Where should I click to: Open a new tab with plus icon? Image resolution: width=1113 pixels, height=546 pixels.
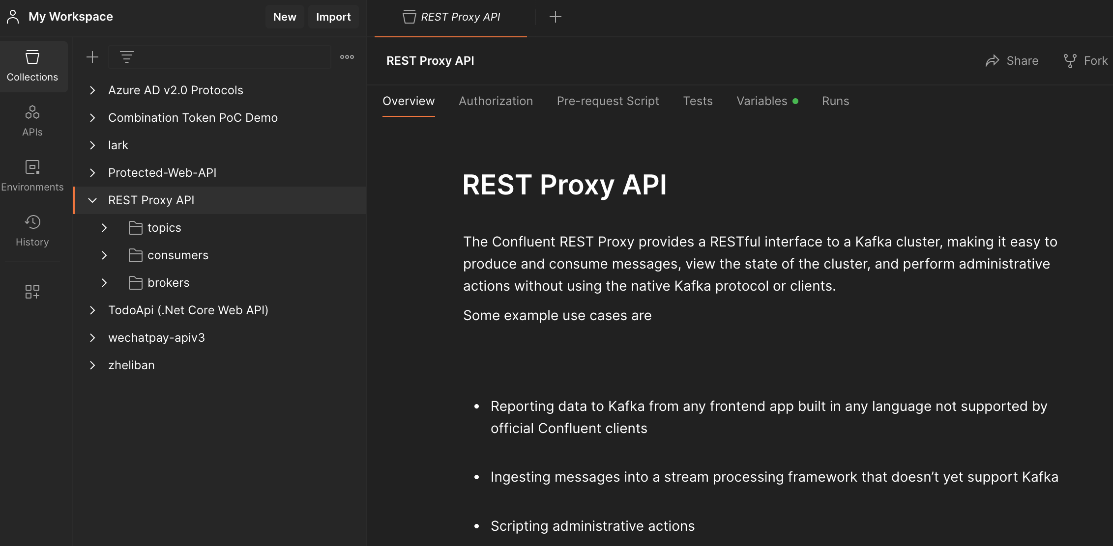556,17
